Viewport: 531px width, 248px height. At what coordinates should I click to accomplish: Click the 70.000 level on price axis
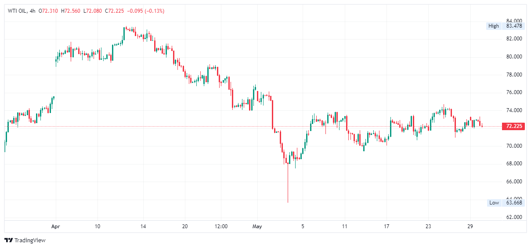514,146
